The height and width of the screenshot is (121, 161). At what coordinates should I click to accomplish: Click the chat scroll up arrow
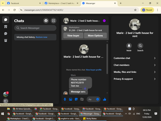107,42
